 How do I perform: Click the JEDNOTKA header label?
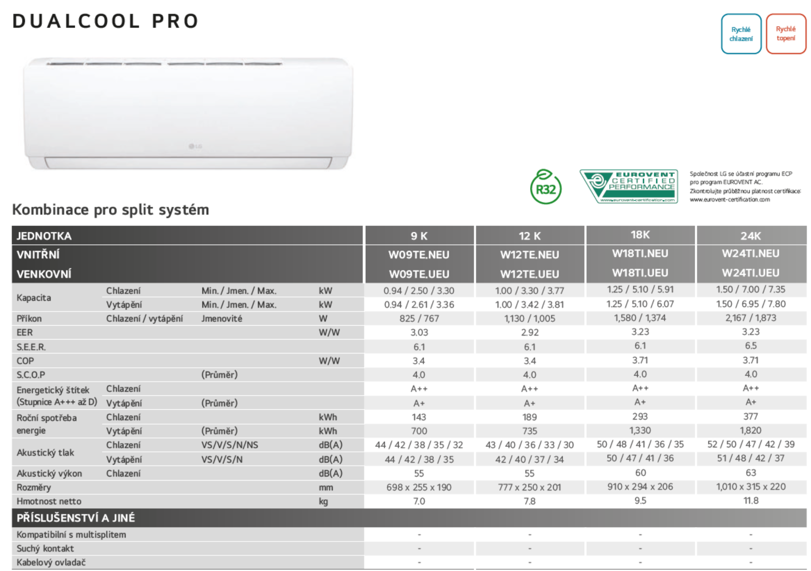(44, 236)
